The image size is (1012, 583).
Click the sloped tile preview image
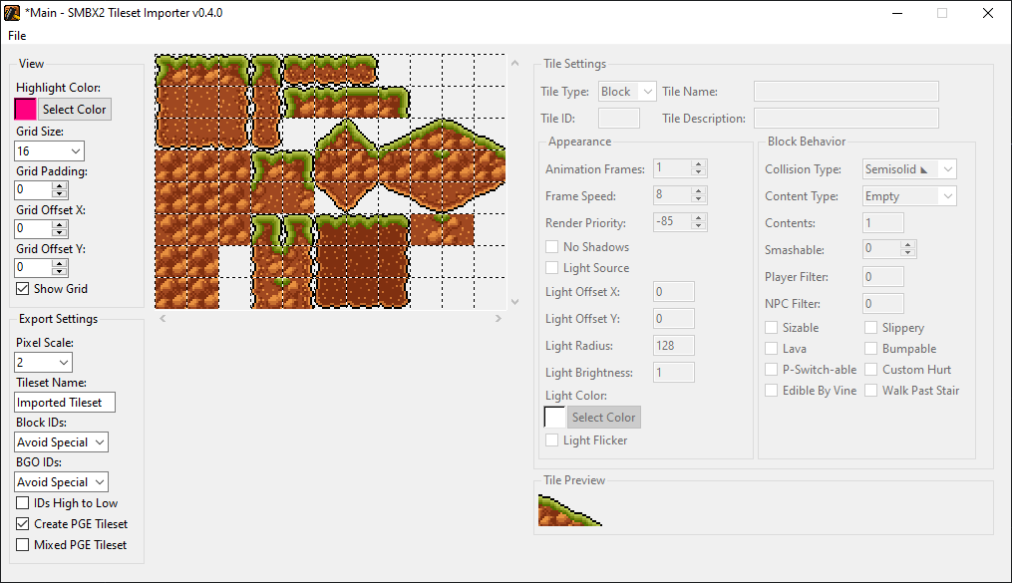click(x=570, y=510)
